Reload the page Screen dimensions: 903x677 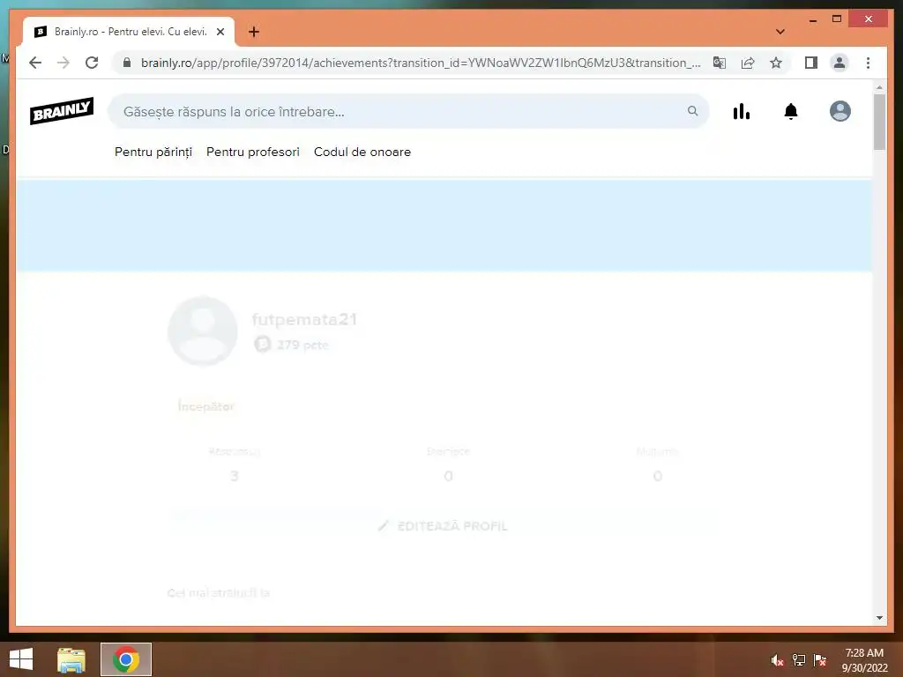pyautogui.click(x=92, y=63)
